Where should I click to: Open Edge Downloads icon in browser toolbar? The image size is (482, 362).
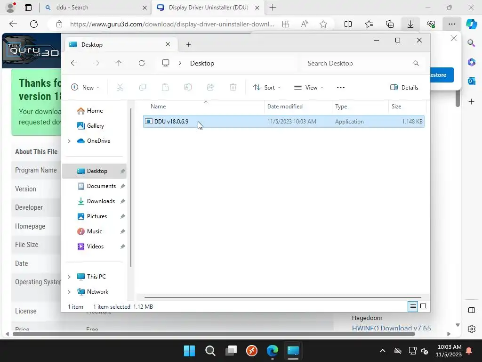(x=410, y=24)
